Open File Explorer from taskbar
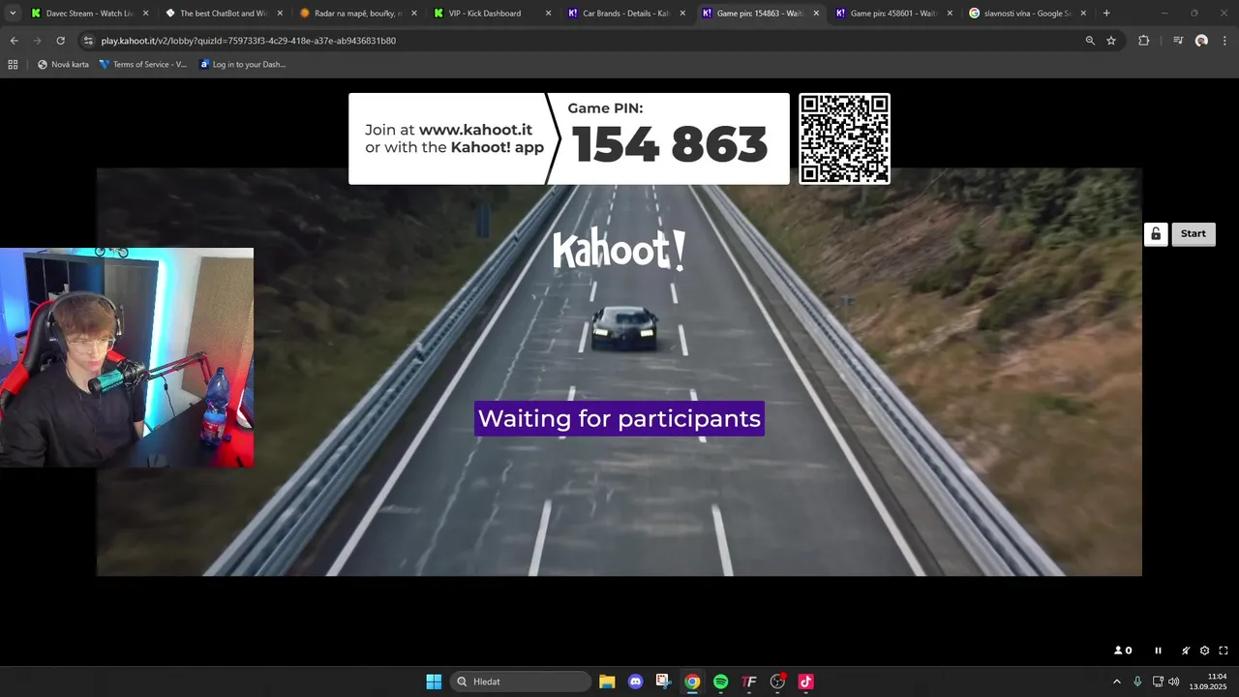 [x=607, y=682]
